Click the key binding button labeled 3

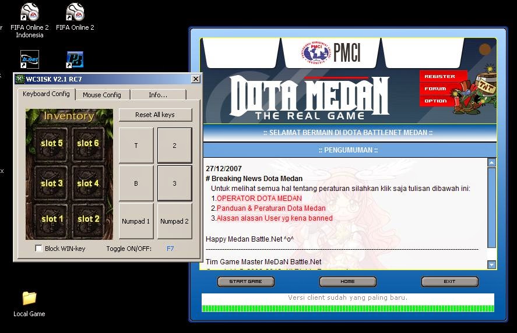(174, 183)
